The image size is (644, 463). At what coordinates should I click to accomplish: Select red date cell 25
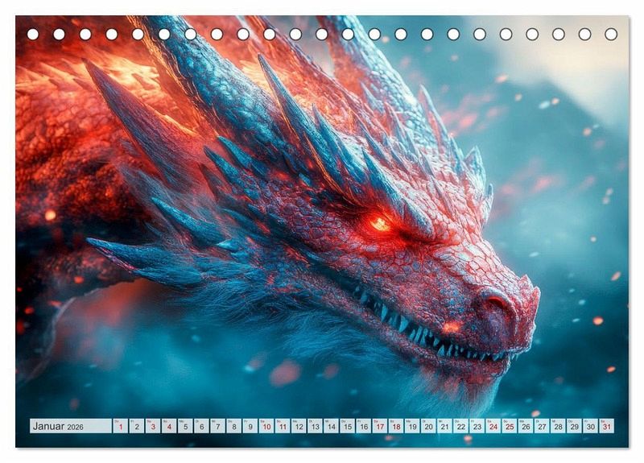(x=510, y=426)
